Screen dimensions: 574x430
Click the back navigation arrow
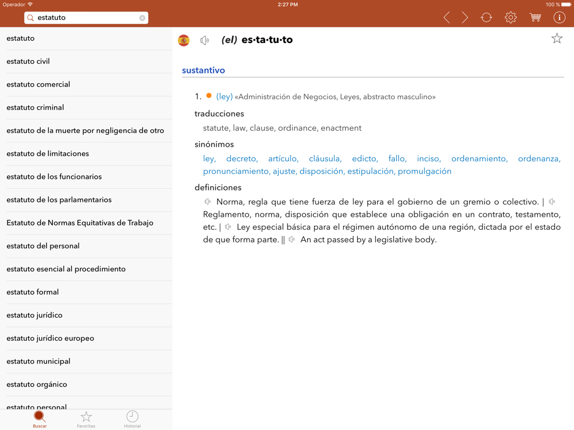[447, 18]
